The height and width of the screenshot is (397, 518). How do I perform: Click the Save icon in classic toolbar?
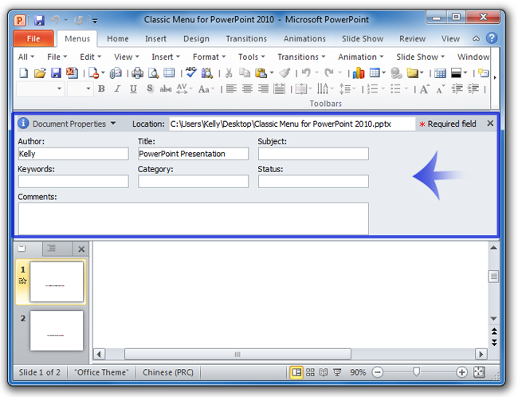click(56, 73)
